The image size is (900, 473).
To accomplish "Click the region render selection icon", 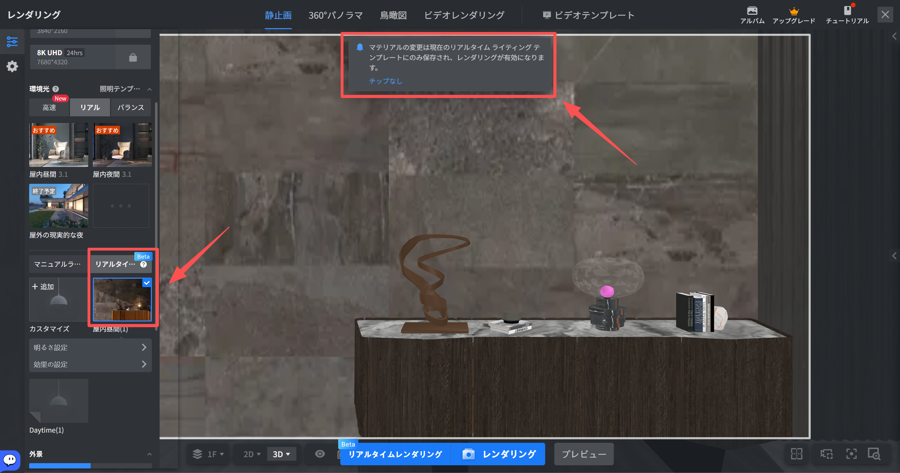I will [827, 454].
